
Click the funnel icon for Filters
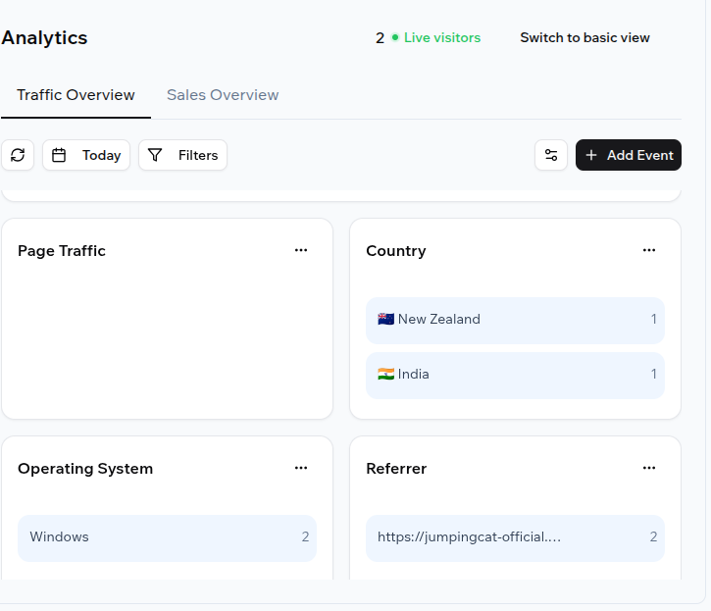[x=155, y=155]
